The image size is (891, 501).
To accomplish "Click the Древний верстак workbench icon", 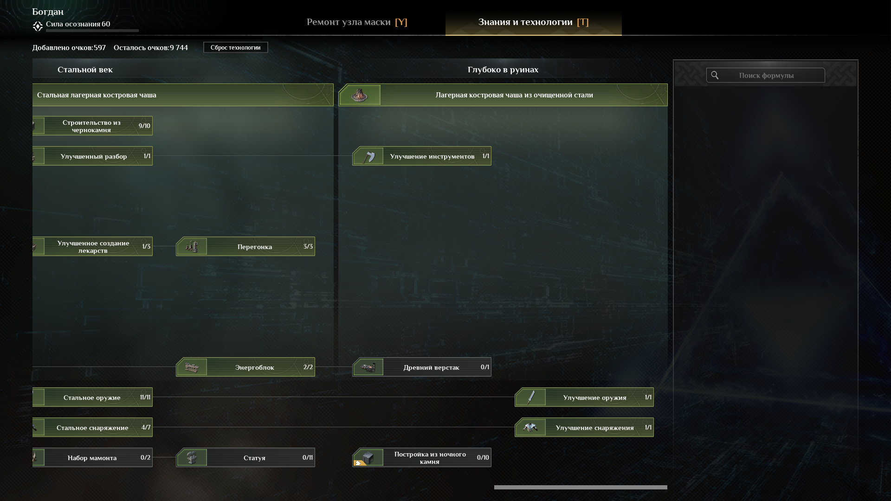I will click(x=369, y=367).
